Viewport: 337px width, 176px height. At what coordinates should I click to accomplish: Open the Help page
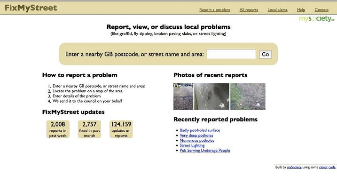tap(301, 10)
